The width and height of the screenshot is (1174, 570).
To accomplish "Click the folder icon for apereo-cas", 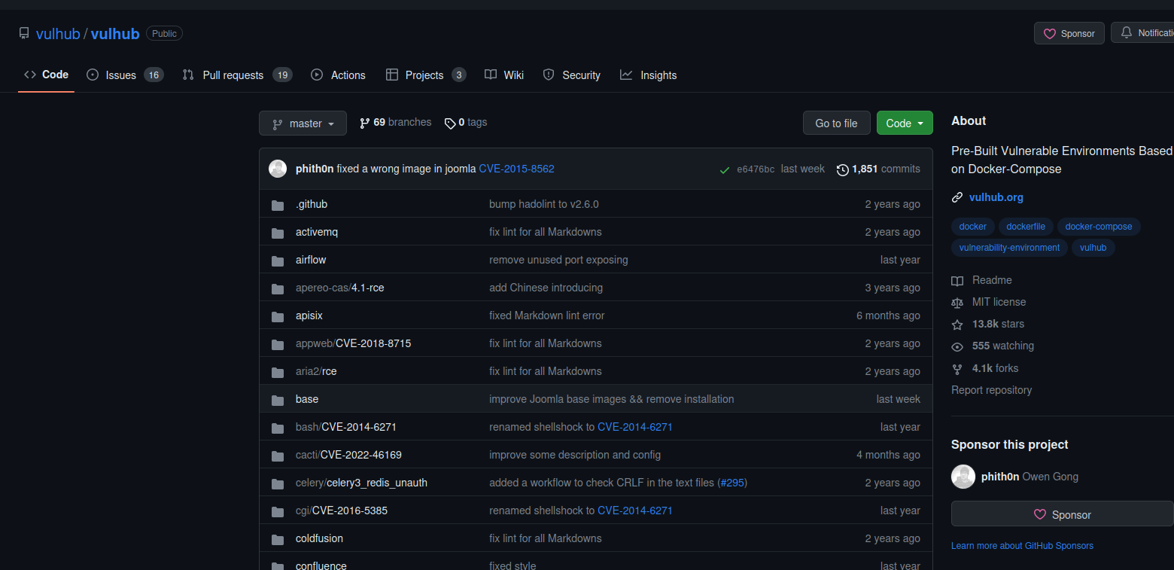I will point(278,288).
